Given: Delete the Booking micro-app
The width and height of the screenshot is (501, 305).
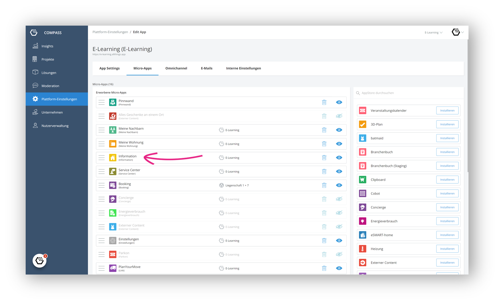Looking at the screenshot, I should [x=324, y=185].
